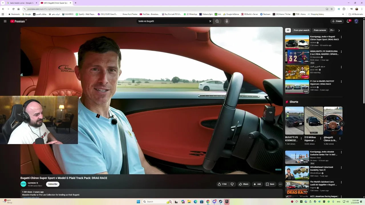Like the video with thumbs up
This screenshot has width=365, height=205.
click(222, 184)
